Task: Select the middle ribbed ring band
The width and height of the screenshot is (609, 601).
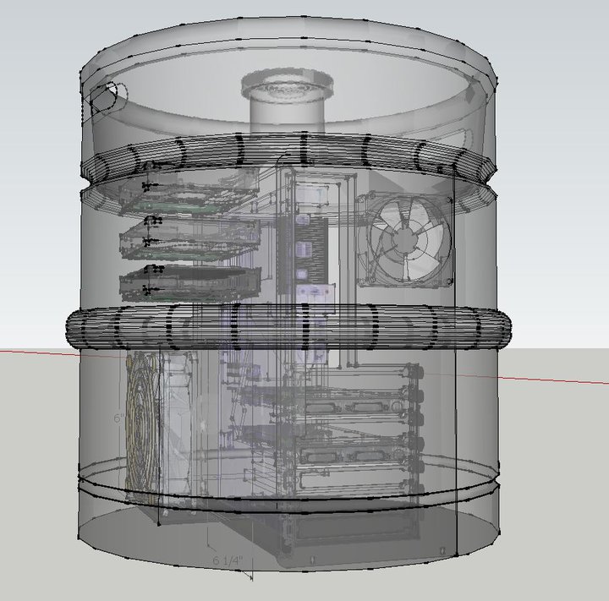Action: pos(286,327)
